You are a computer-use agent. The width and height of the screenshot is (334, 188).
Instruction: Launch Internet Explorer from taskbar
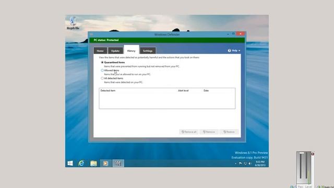pyautogui.click(x=81, y=163)
